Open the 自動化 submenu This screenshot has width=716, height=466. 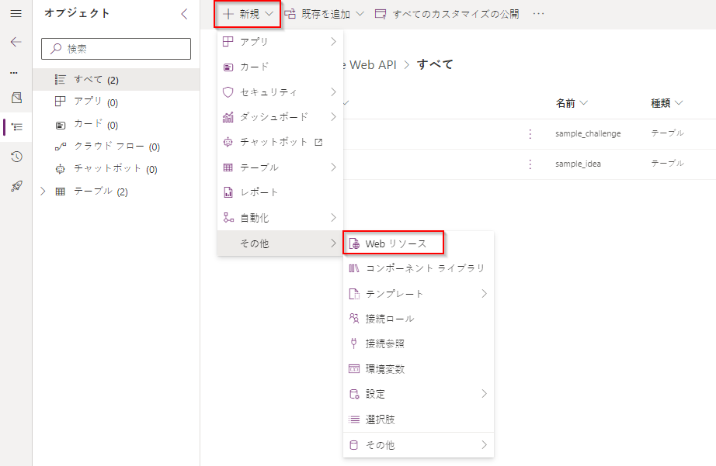tap(280, 218)
